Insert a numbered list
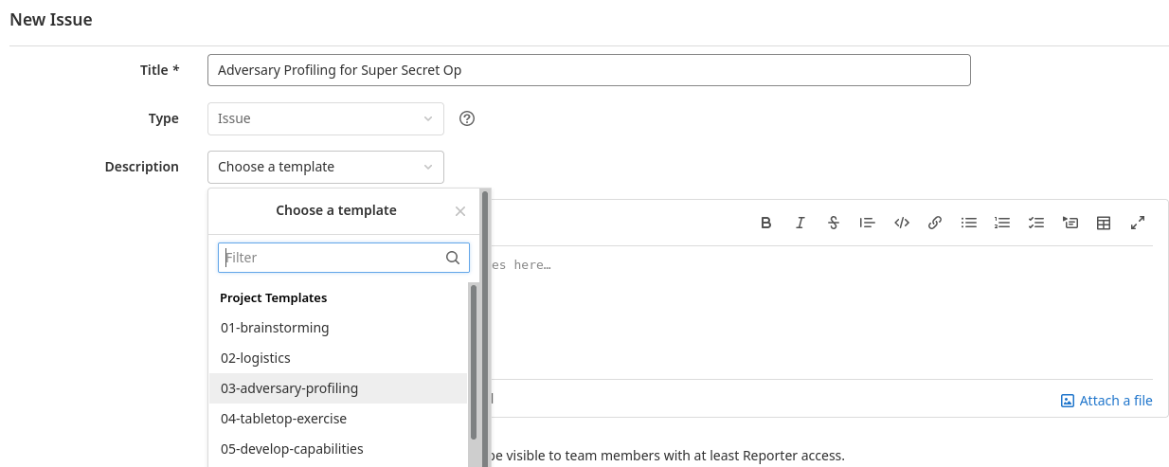 pos(1002,223)
